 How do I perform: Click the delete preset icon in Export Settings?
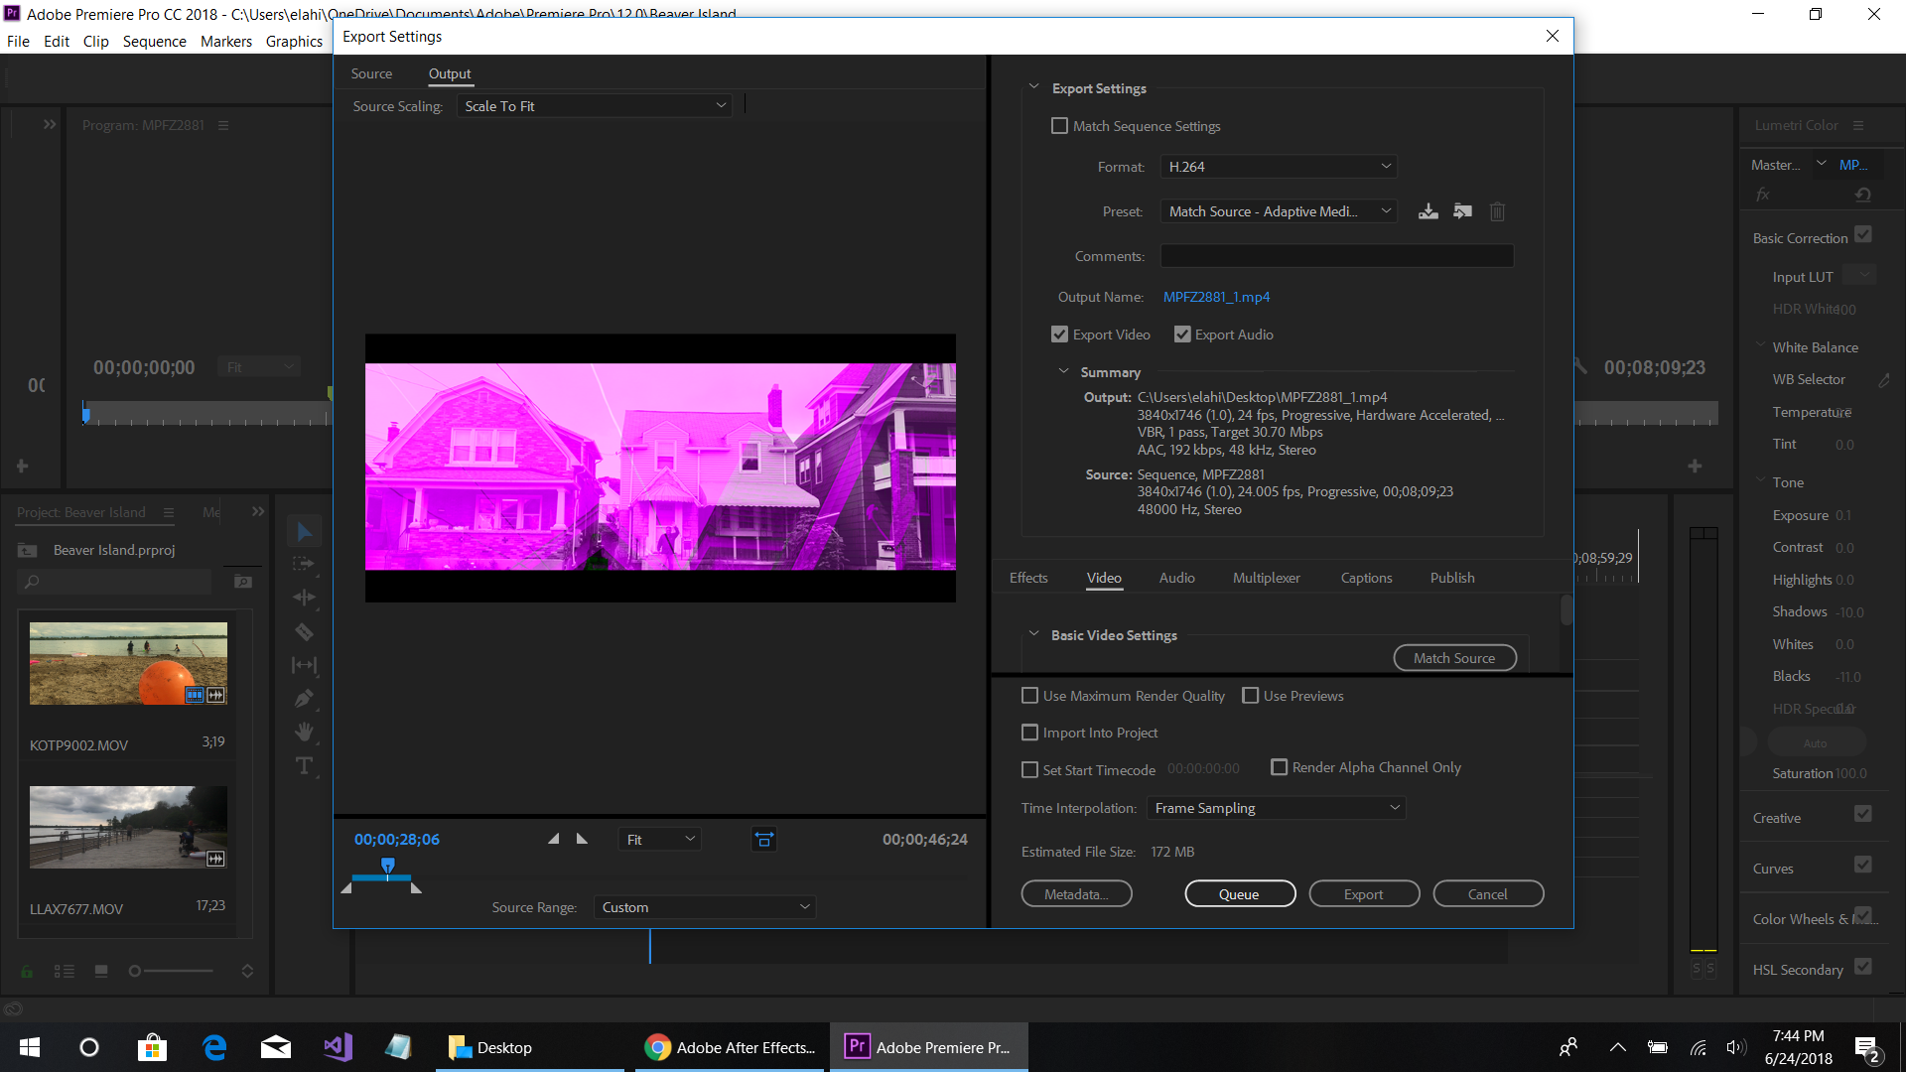coord(1496,212)
